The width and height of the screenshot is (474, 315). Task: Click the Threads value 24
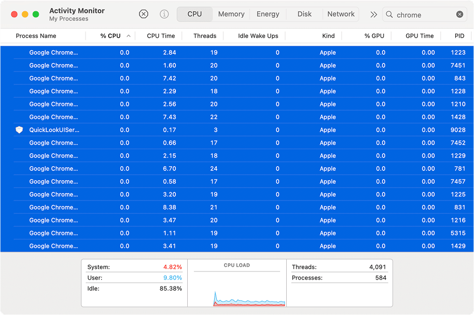coord(214,169)
